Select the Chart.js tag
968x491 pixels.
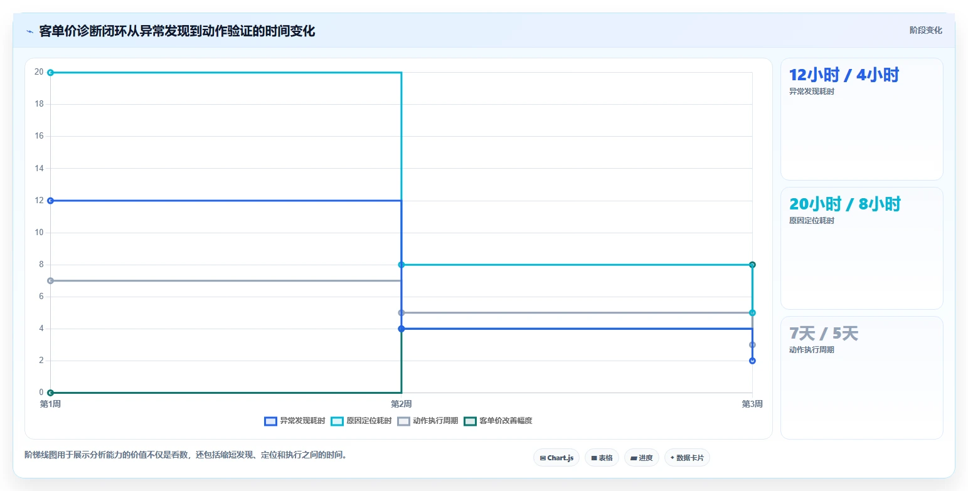point(556,458)
